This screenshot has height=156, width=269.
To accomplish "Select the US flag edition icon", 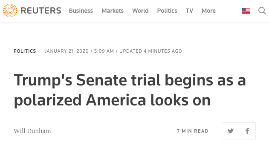I will pos(246,11).
